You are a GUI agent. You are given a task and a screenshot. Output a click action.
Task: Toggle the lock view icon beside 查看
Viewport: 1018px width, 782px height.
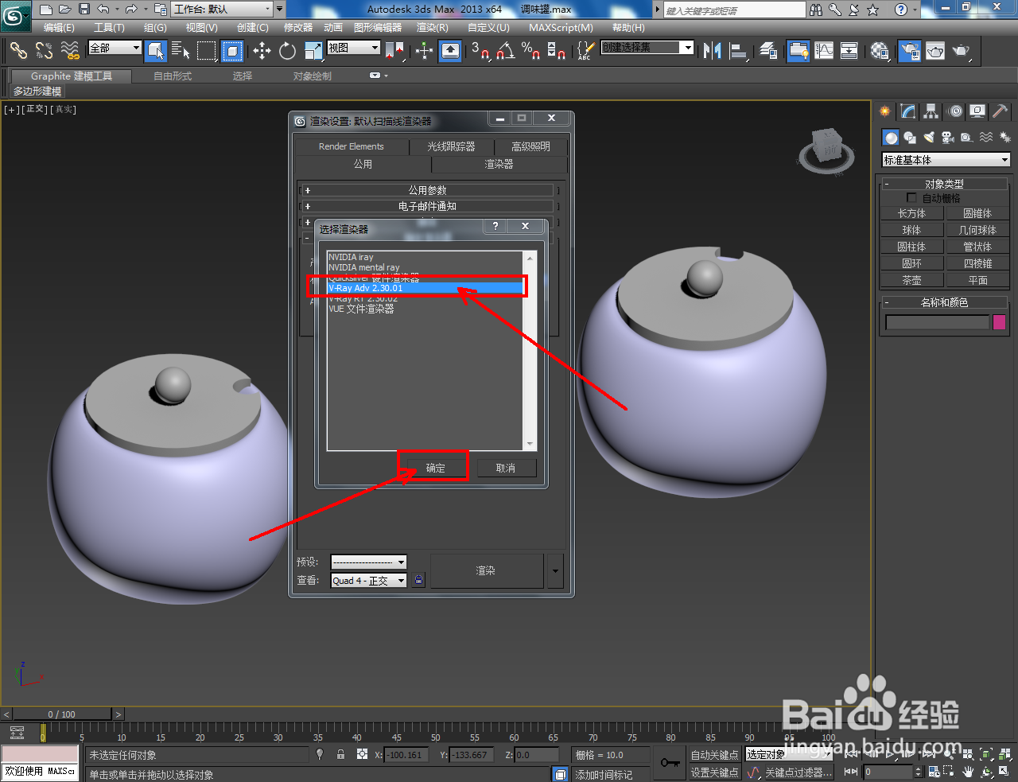click(419, 581)
